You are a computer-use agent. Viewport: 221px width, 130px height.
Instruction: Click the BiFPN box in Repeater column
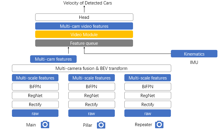(148, 87)
